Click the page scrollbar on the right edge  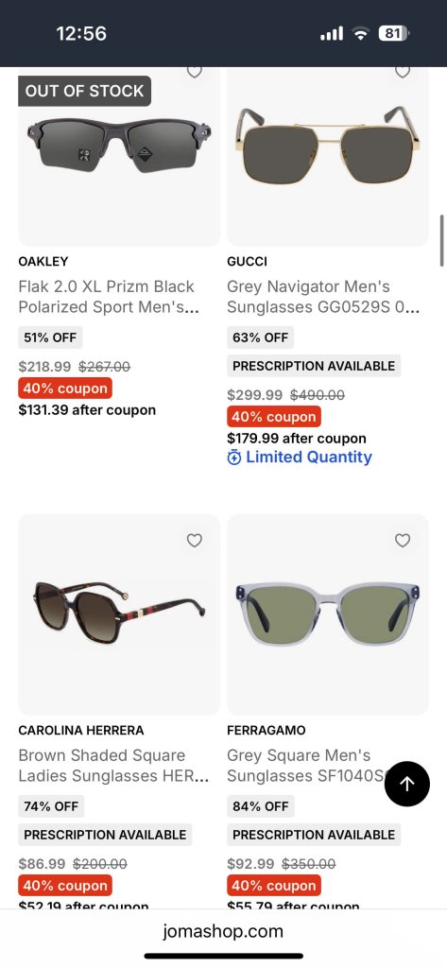[x=442, y=241]
